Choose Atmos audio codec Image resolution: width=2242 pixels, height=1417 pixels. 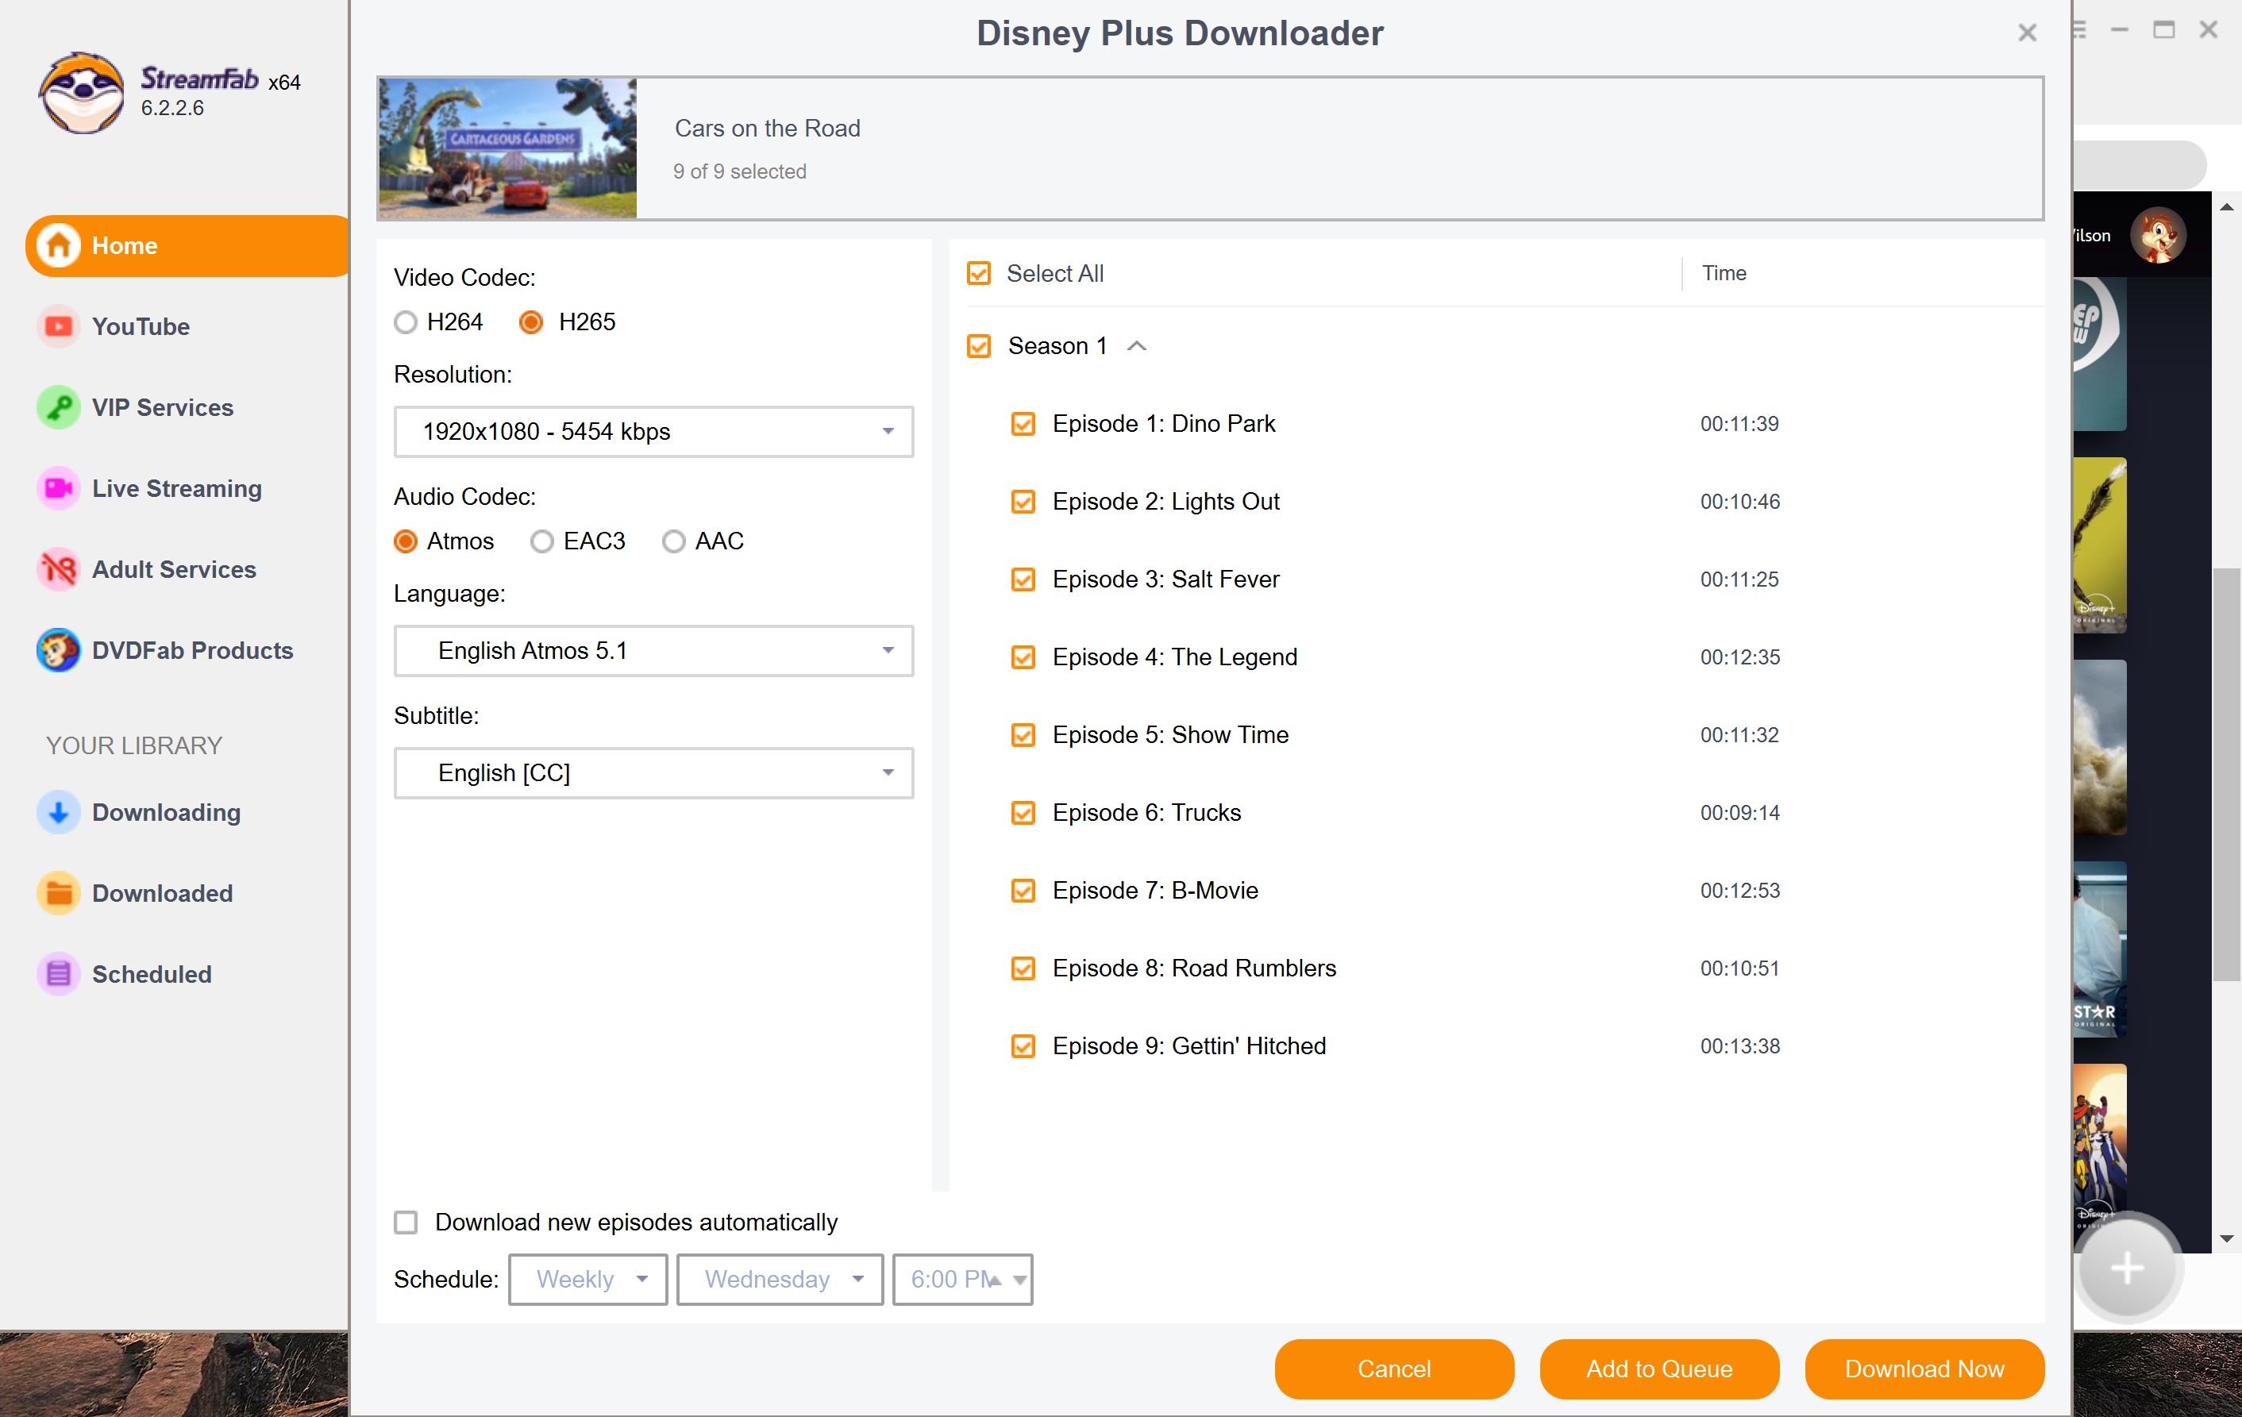coord(405,542)
